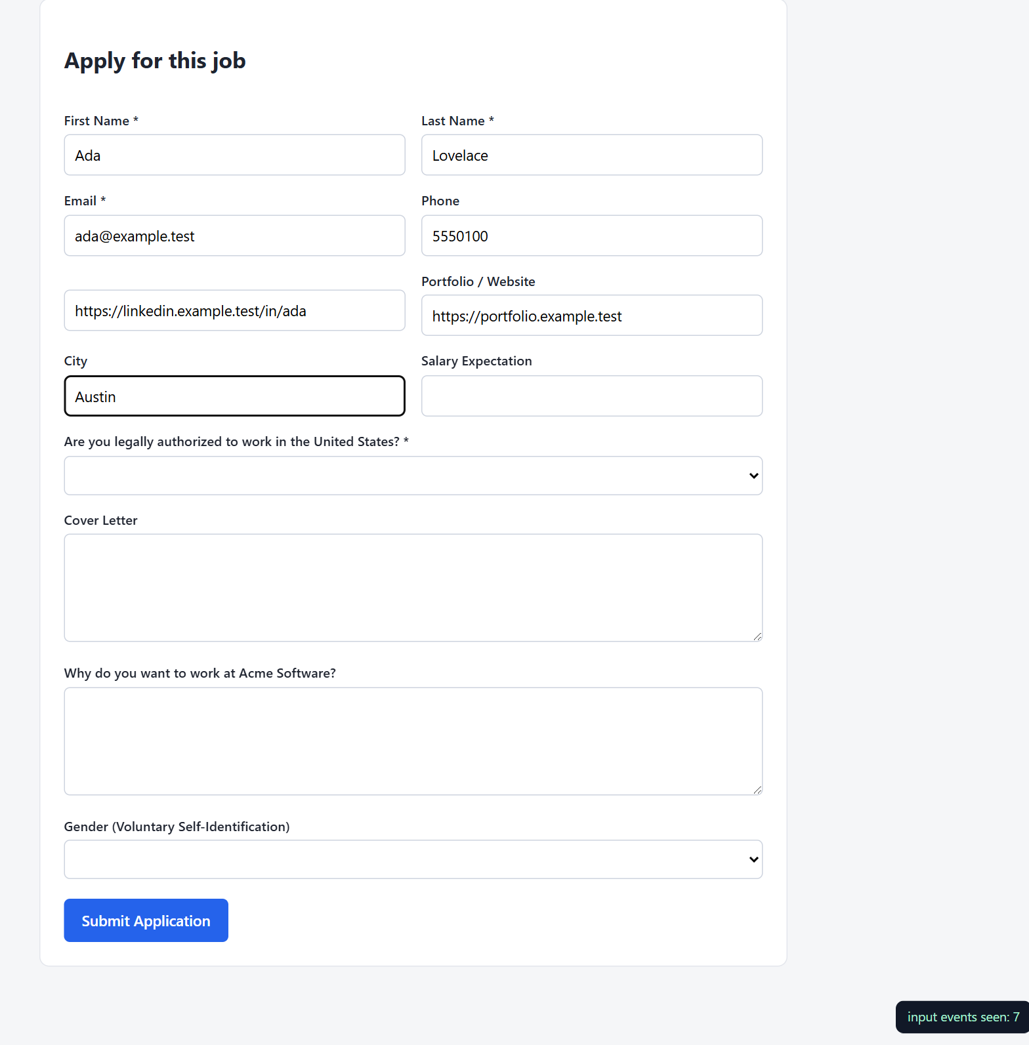Click the motivation textarea resize handle
The height and width of the screenshot is (1045, 1029).
tap(757, 790)
